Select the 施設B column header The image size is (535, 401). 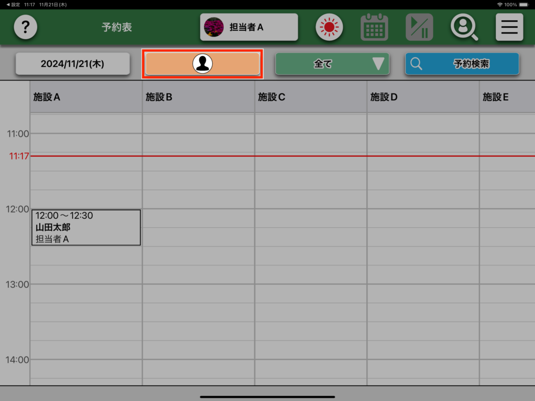pos(198,97)
